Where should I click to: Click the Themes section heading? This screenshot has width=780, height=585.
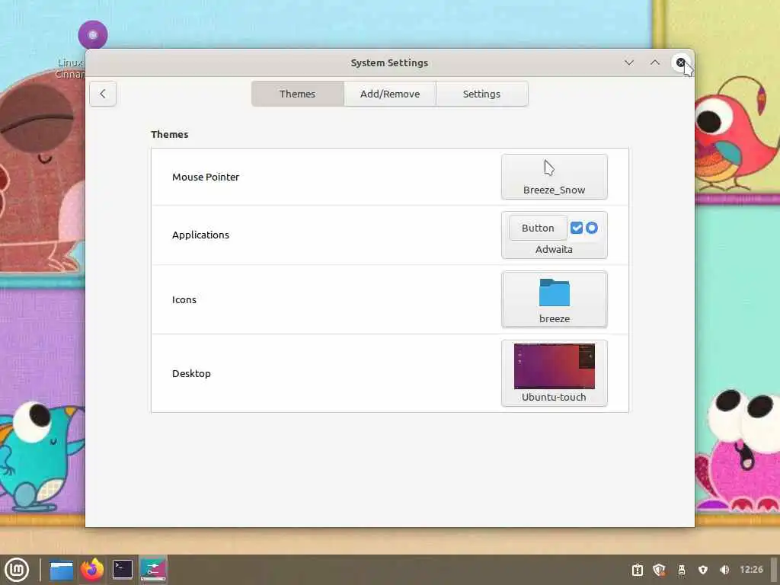[170, 134]
